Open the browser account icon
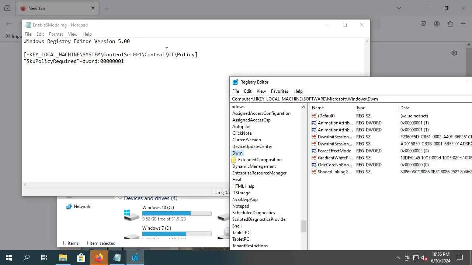 pyautogui.click(x=437, y=24)
